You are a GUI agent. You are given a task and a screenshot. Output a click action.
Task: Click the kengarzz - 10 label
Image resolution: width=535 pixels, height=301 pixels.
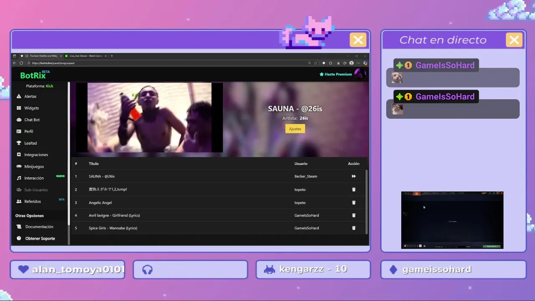tap(313, 269)
